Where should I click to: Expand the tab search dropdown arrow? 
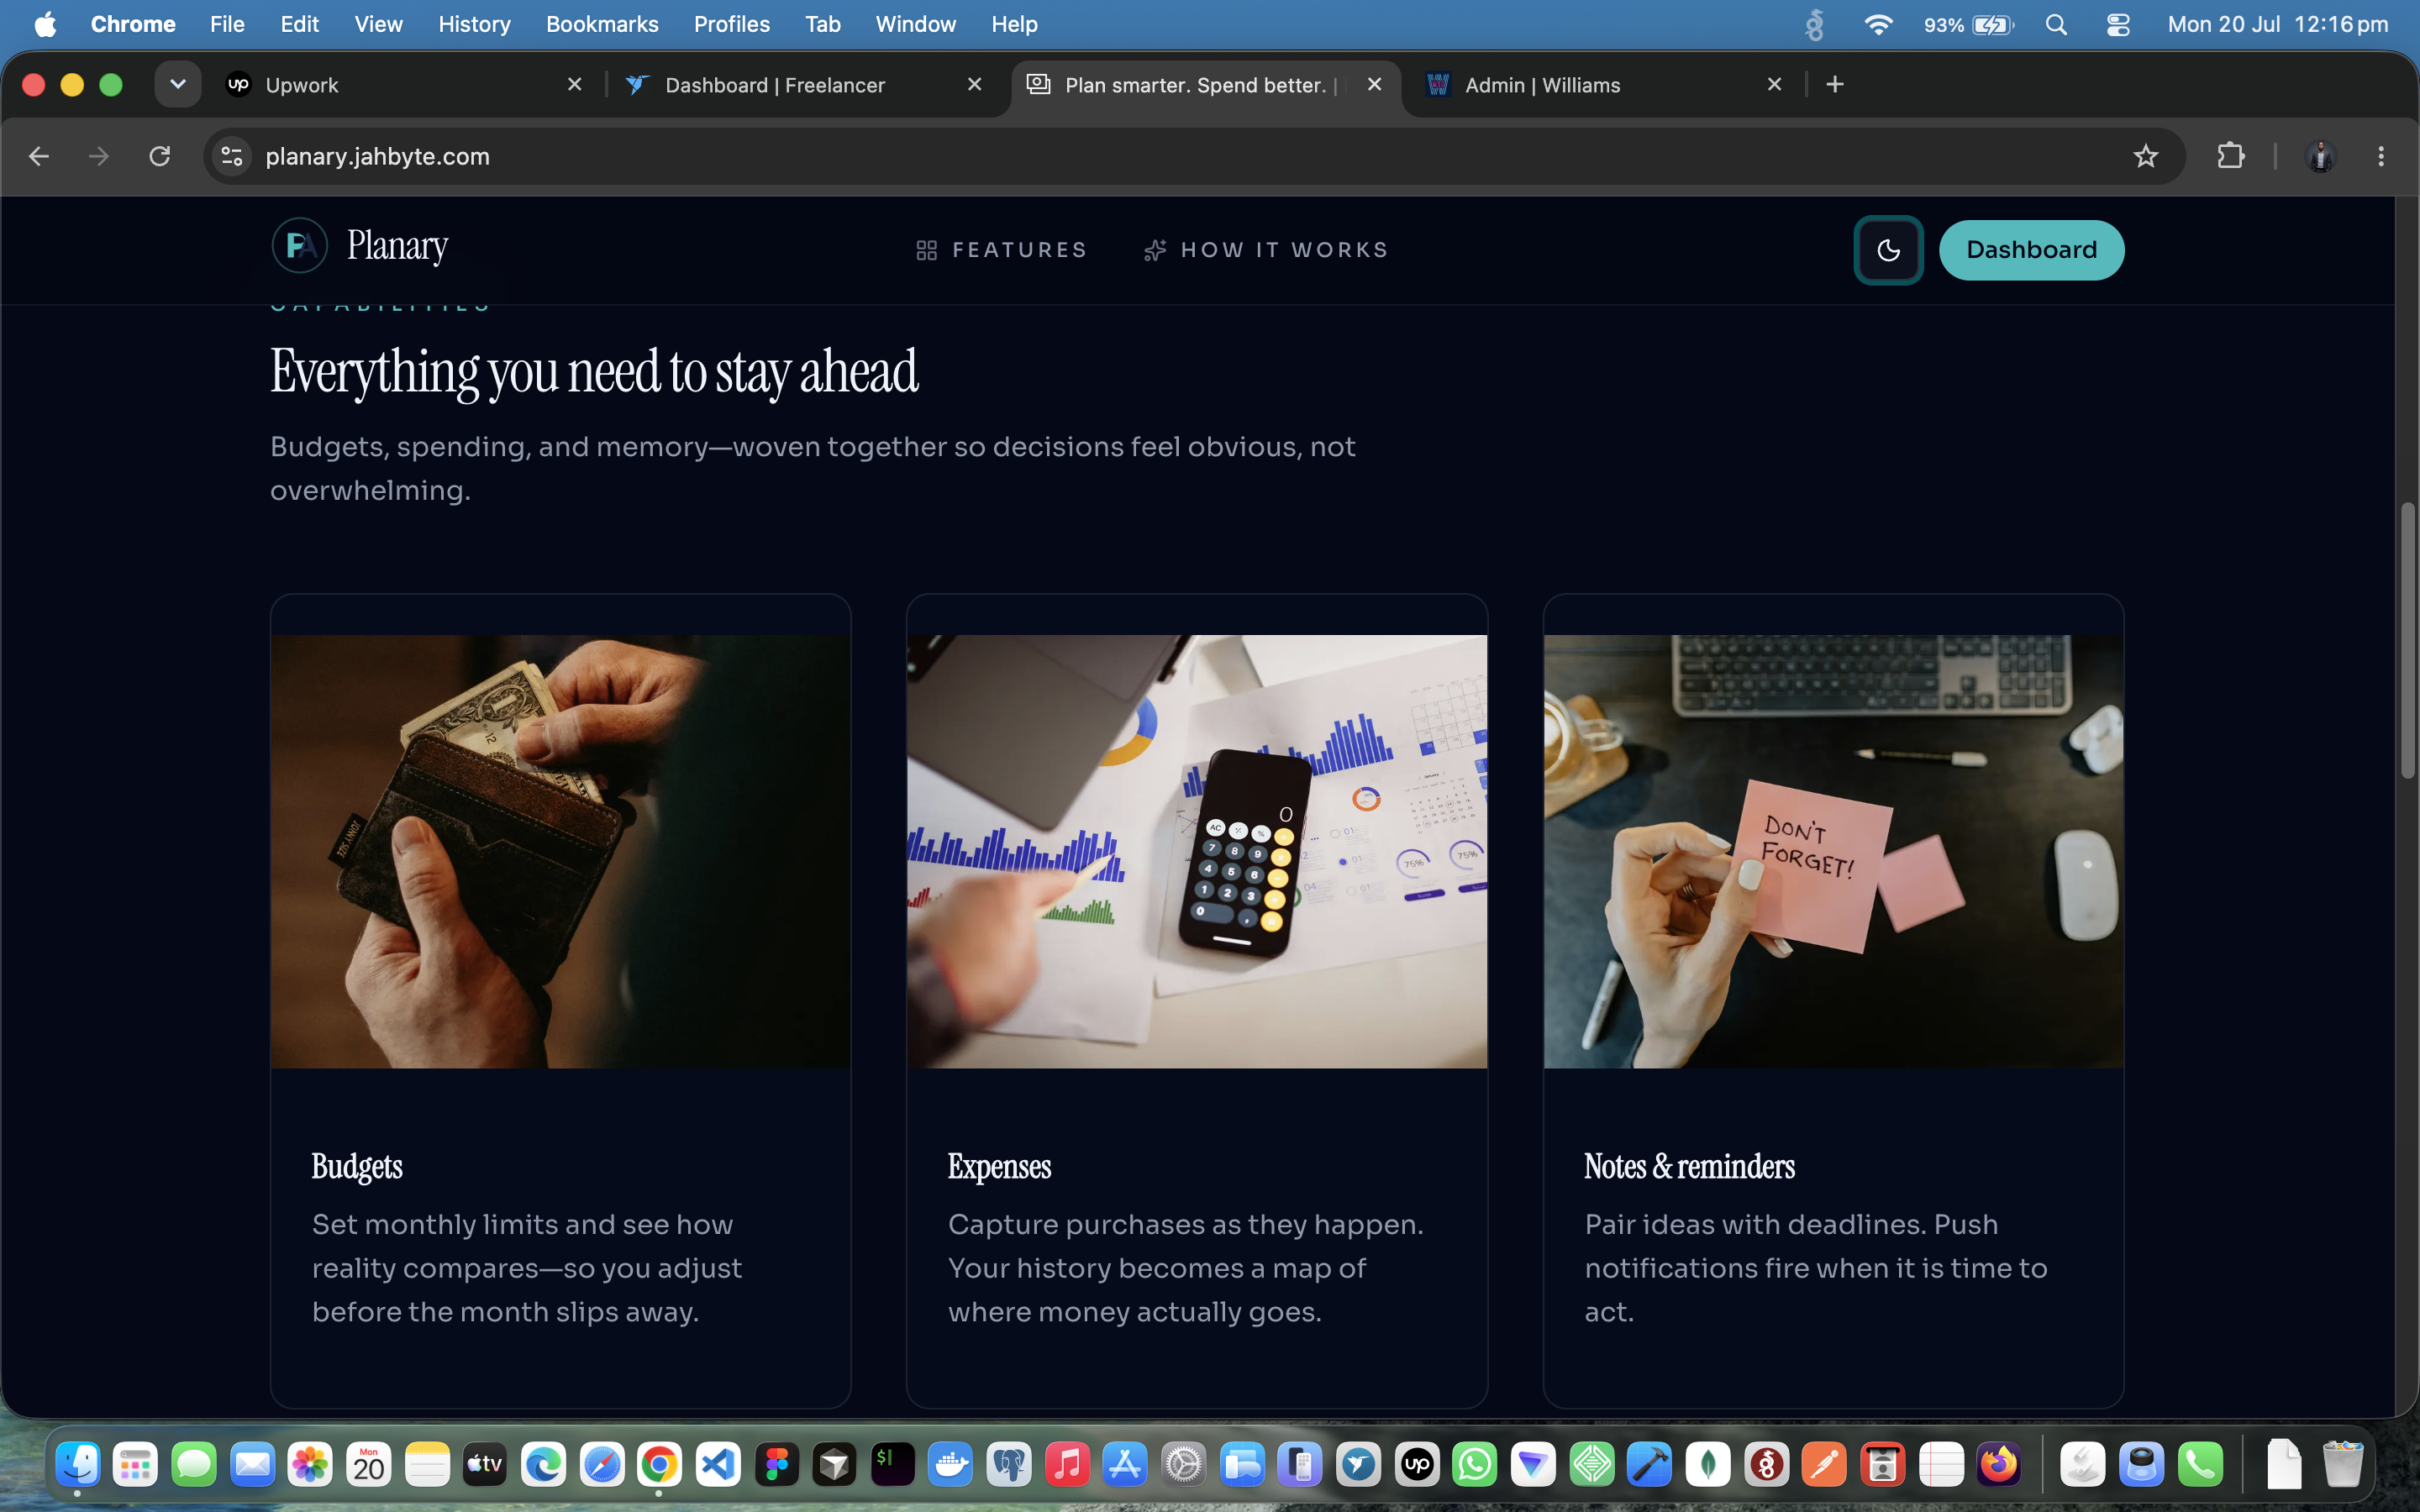click(x=178, y=85)
